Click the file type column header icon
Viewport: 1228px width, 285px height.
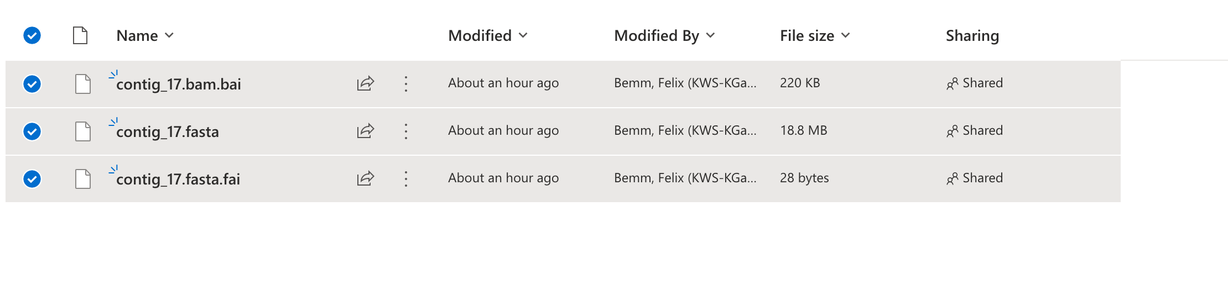[x=80, y=35]
